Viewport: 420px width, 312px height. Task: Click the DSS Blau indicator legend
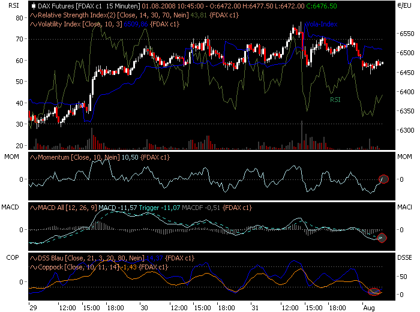(x=91, y=258)
